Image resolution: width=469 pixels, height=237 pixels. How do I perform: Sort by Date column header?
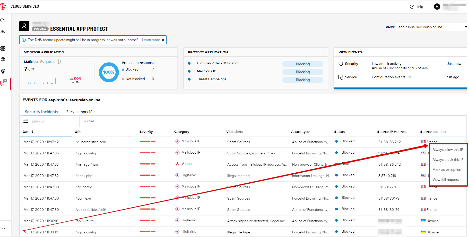(x=28, y=132)
